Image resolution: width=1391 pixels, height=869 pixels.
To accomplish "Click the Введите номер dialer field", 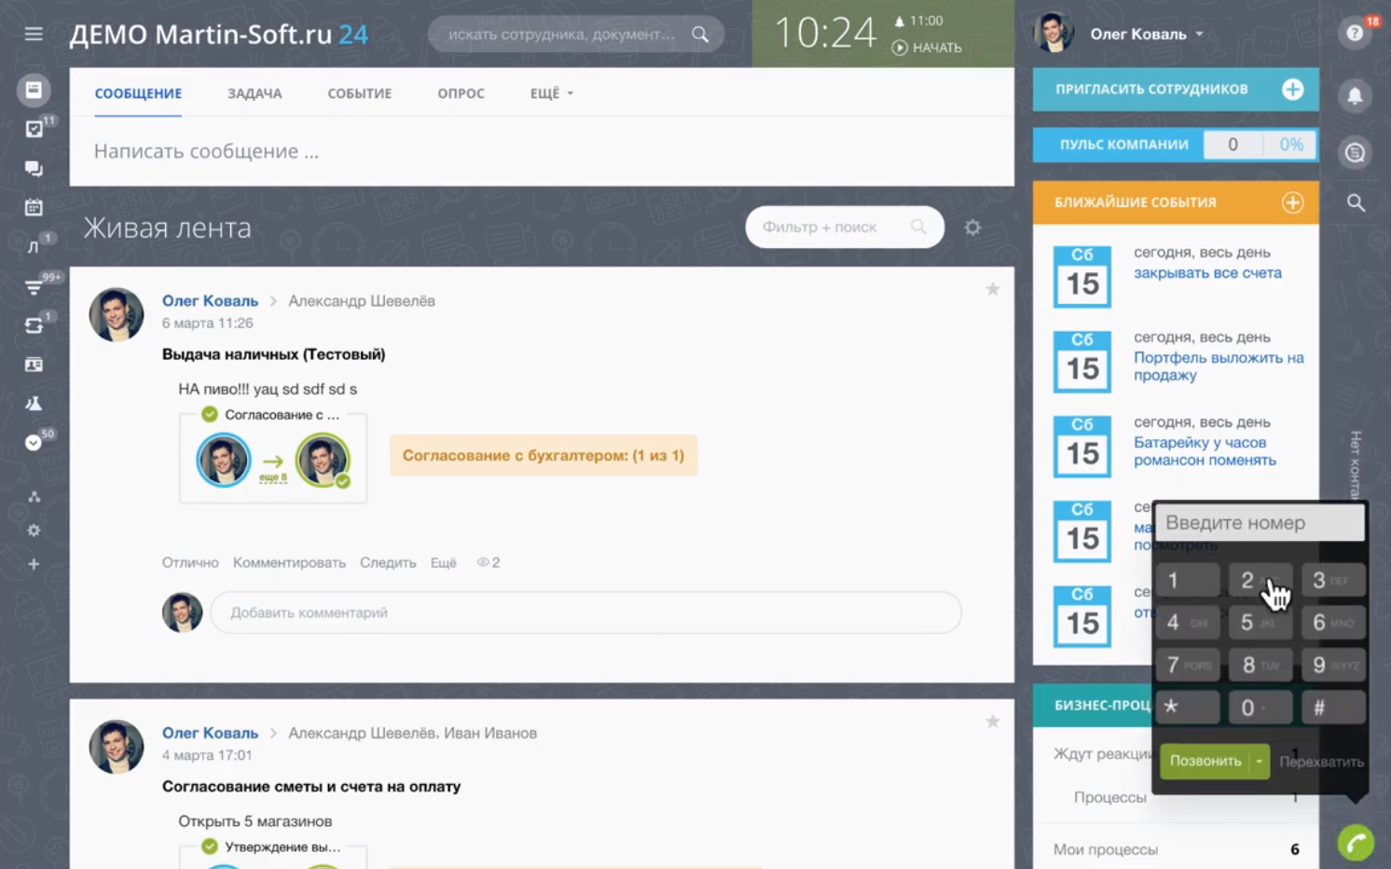I will pyautogui.click(x=1260, y=523).
